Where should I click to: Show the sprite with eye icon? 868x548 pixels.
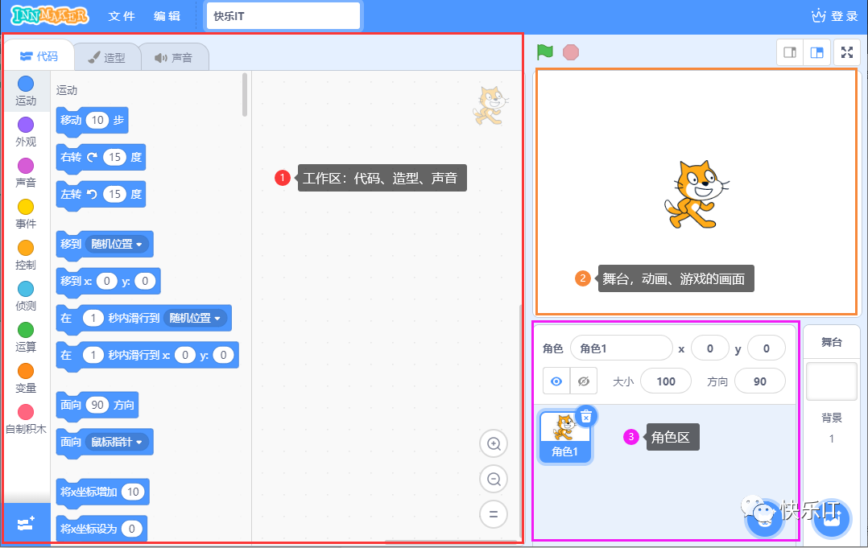(556, 381)
